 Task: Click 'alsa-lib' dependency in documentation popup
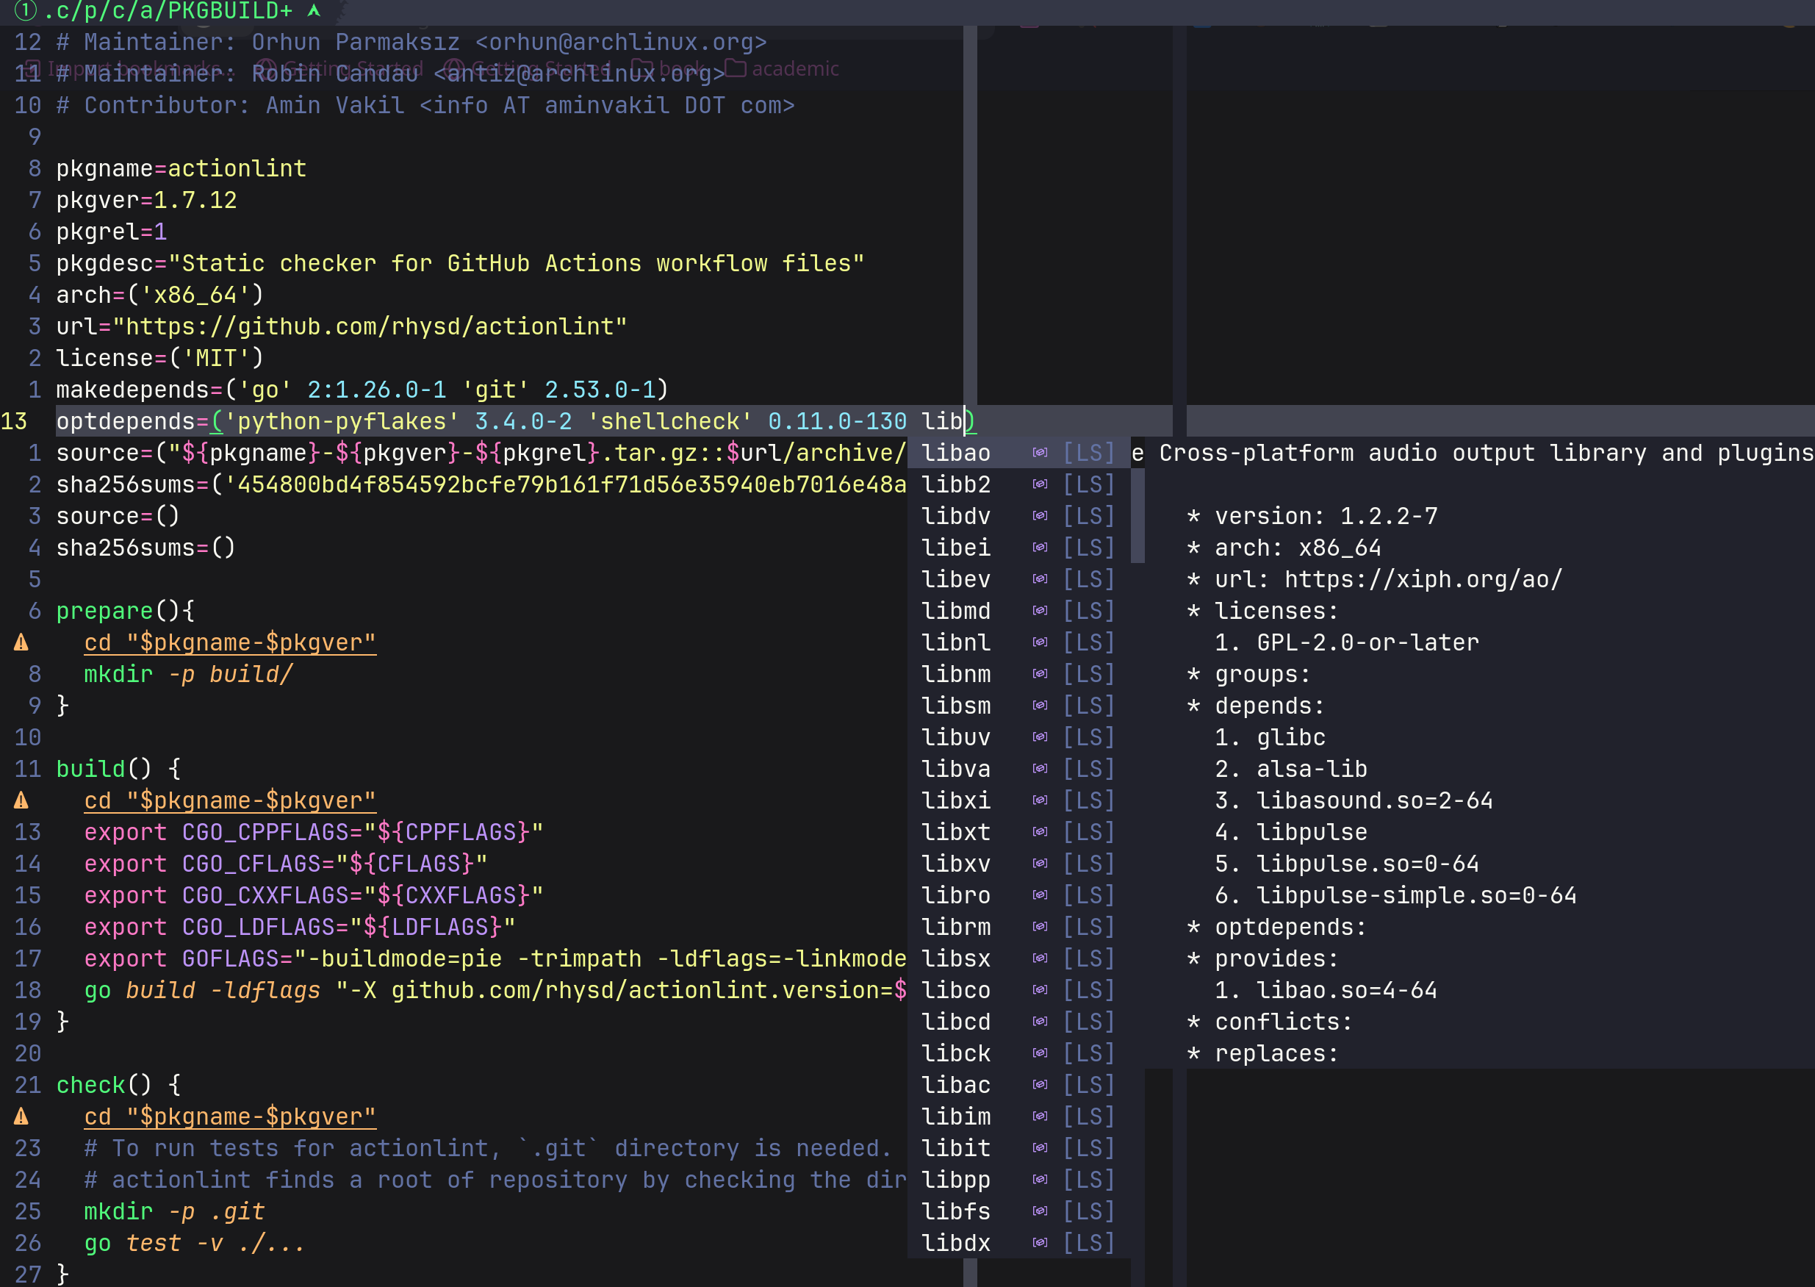pyautogui.click(x=1312, y=769)
